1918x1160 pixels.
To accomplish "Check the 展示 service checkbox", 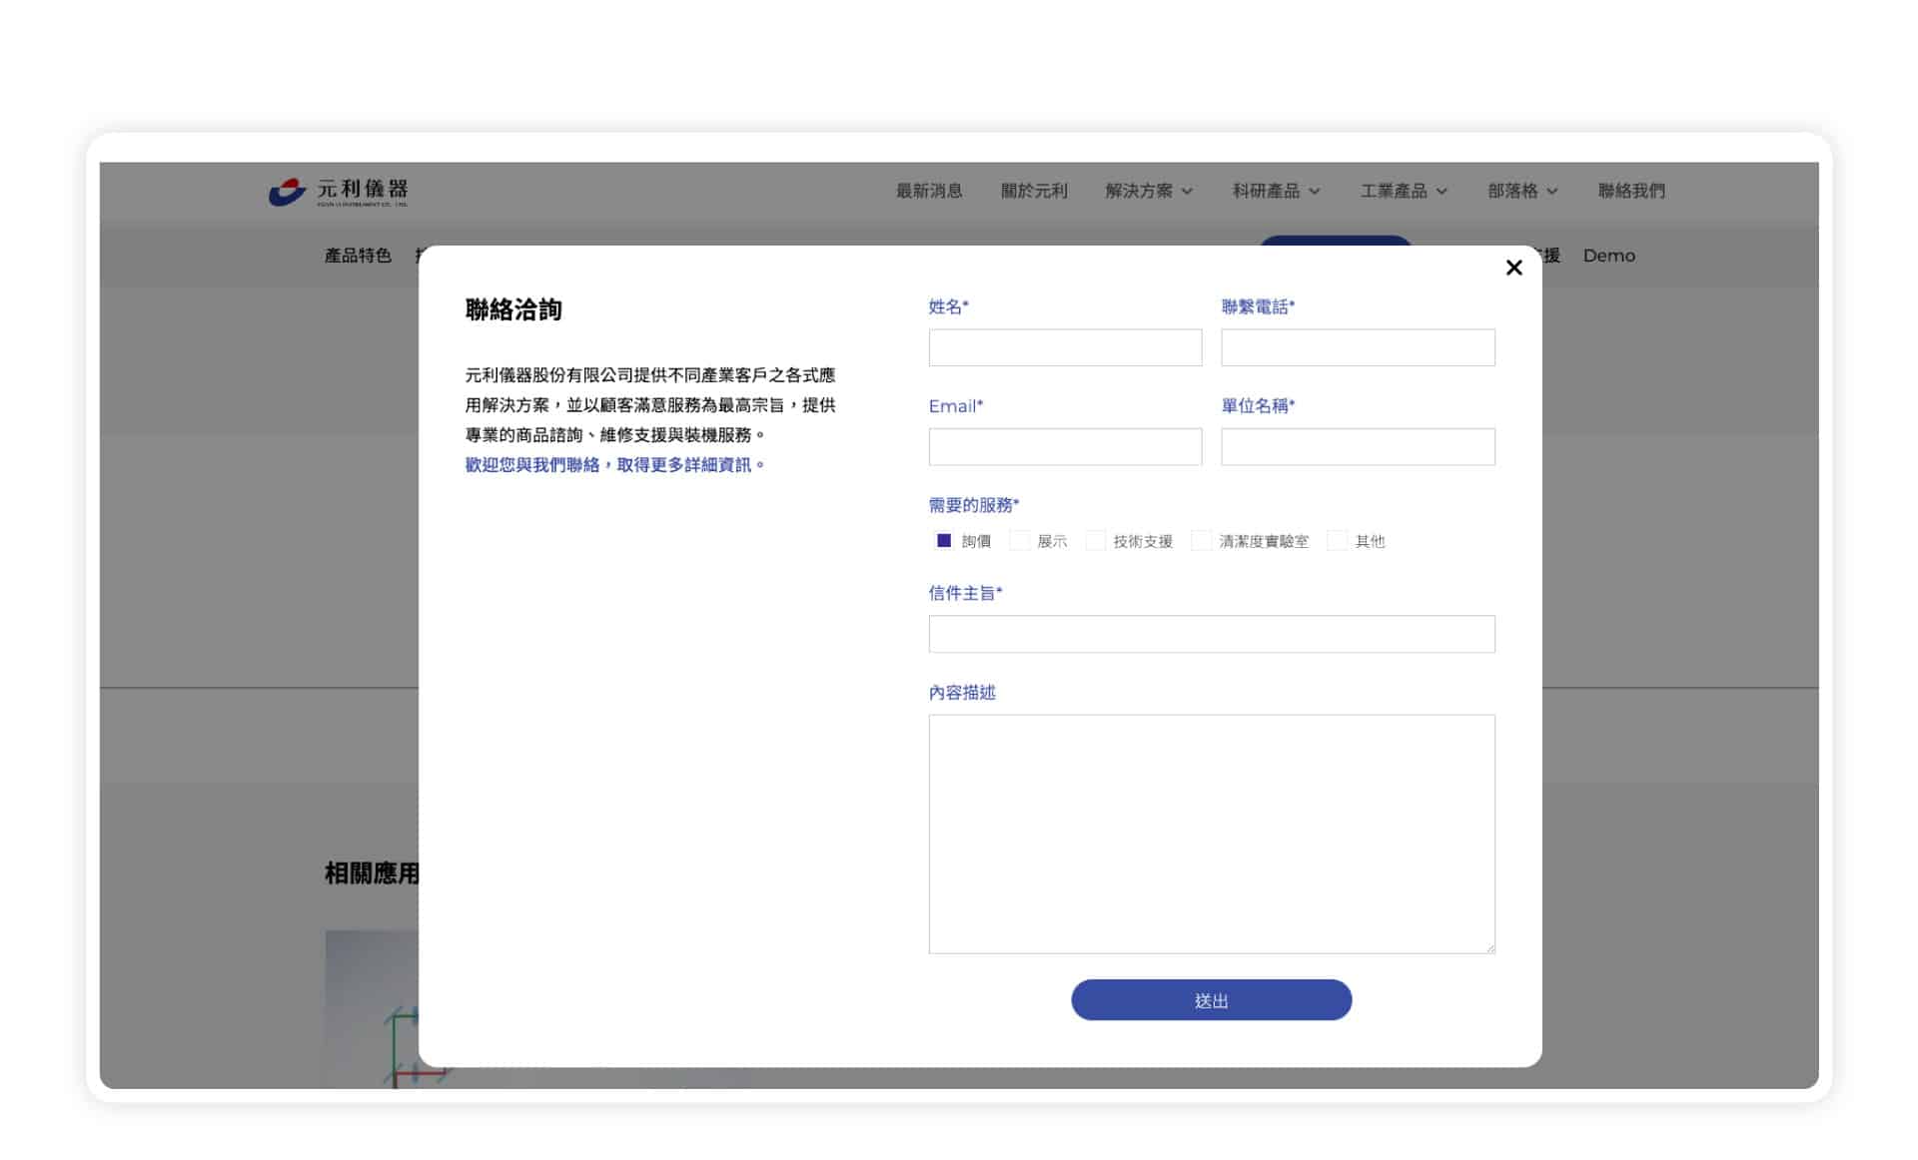I will 1019,540.
